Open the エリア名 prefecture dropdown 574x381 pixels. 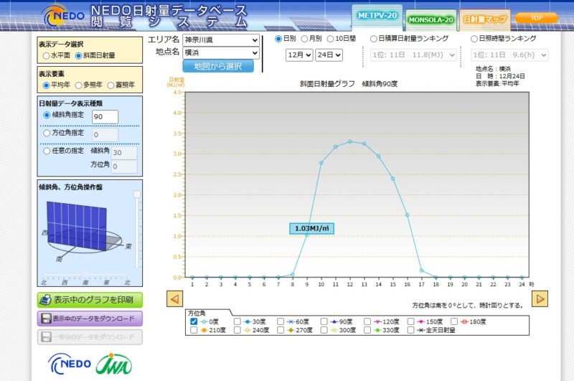click(220, 39)
